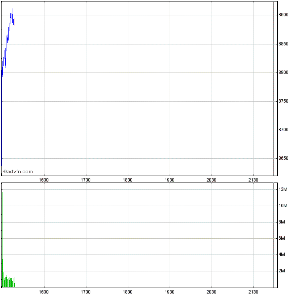Click the 4M volume axis label
Screen dimensions: 296x296
tap(282, 255)
